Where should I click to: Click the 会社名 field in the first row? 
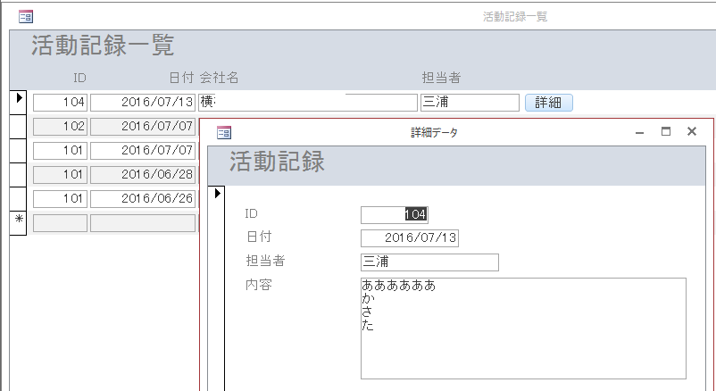tap(307, 103)
